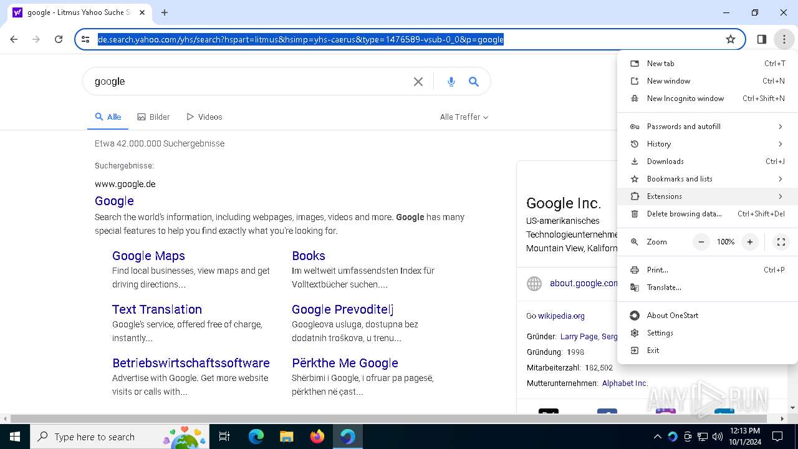
Task: Open Books sitelink
Action: (x=309, y=256)
